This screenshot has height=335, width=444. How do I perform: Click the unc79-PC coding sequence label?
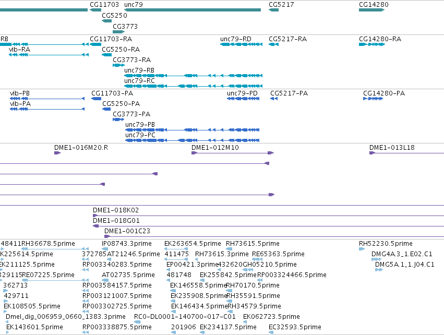pyautogui.click(x=140, y=135)
